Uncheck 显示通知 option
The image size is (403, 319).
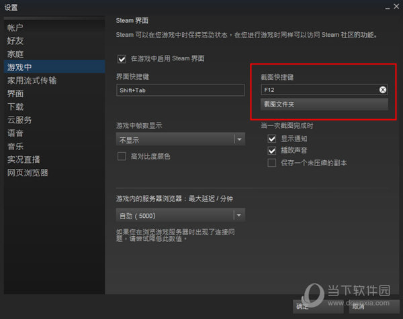pyautogui.click(x=271, y=139)
